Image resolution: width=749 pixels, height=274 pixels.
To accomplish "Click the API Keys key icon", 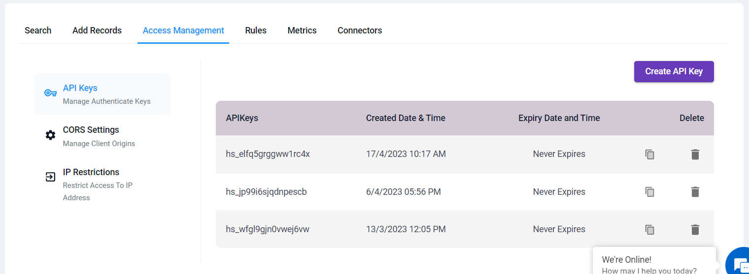I will pos(50,93).
